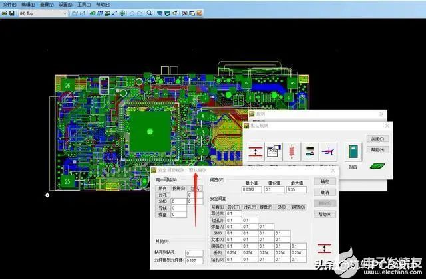Click 帮助(H) in the 默认规则 dialog
Image resolution: width=426 pixels, height=279 pixels.
[377, 150]
